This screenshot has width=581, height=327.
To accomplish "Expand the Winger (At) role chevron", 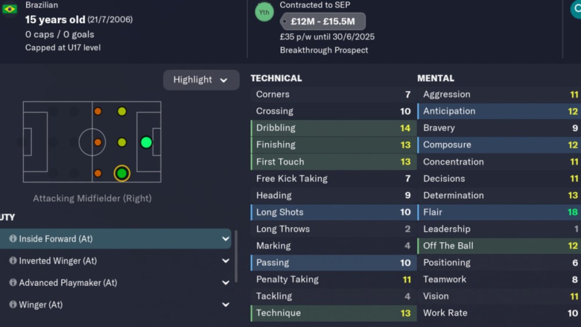I will (x=225, y=304).
